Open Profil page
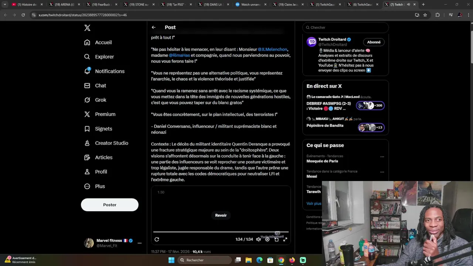This screenshot has width=473, height=266. click(95, 172)
